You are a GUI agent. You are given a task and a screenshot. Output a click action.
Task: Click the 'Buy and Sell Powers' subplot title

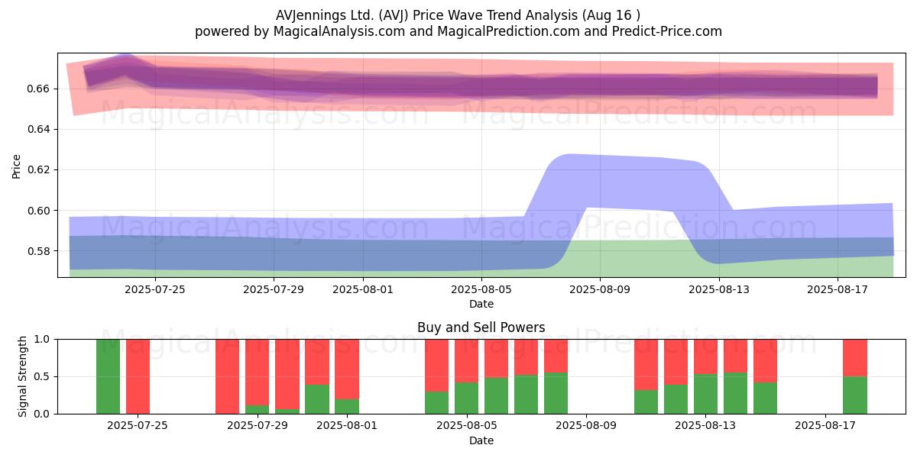coord(481,327)
